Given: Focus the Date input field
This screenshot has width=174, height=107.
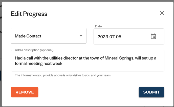Looking at the screenshot, I should [129, 36].
